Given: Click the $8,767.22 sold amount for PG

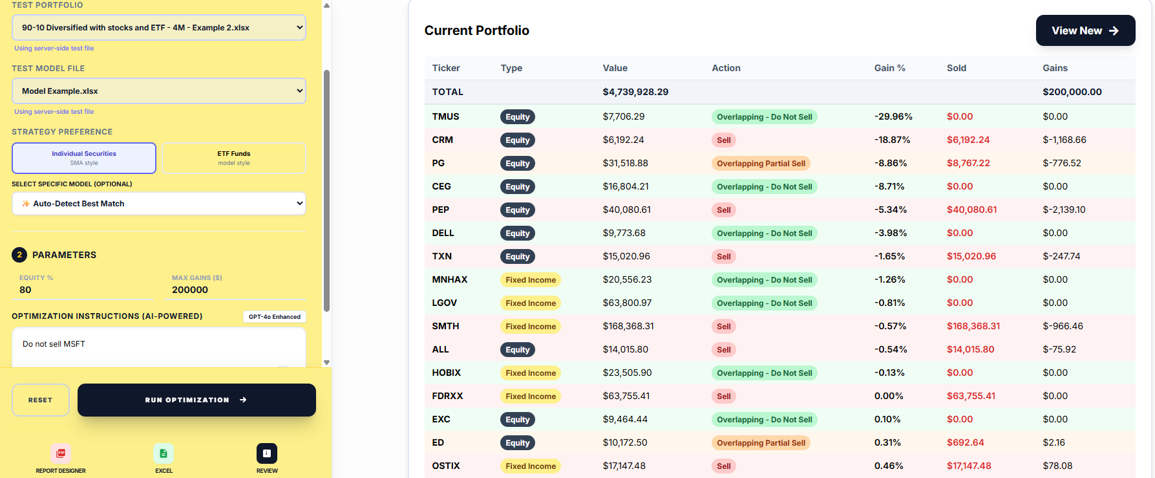Looking at the screenshot, I should (968, 163).
